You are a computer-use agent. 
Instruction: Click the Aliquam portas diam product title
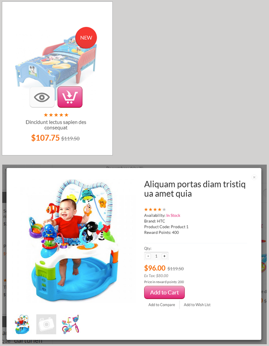(195, 189)
